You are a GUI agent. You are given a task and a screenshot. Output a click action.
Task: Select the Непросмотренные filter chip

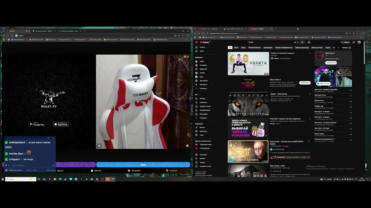[254, 48]
